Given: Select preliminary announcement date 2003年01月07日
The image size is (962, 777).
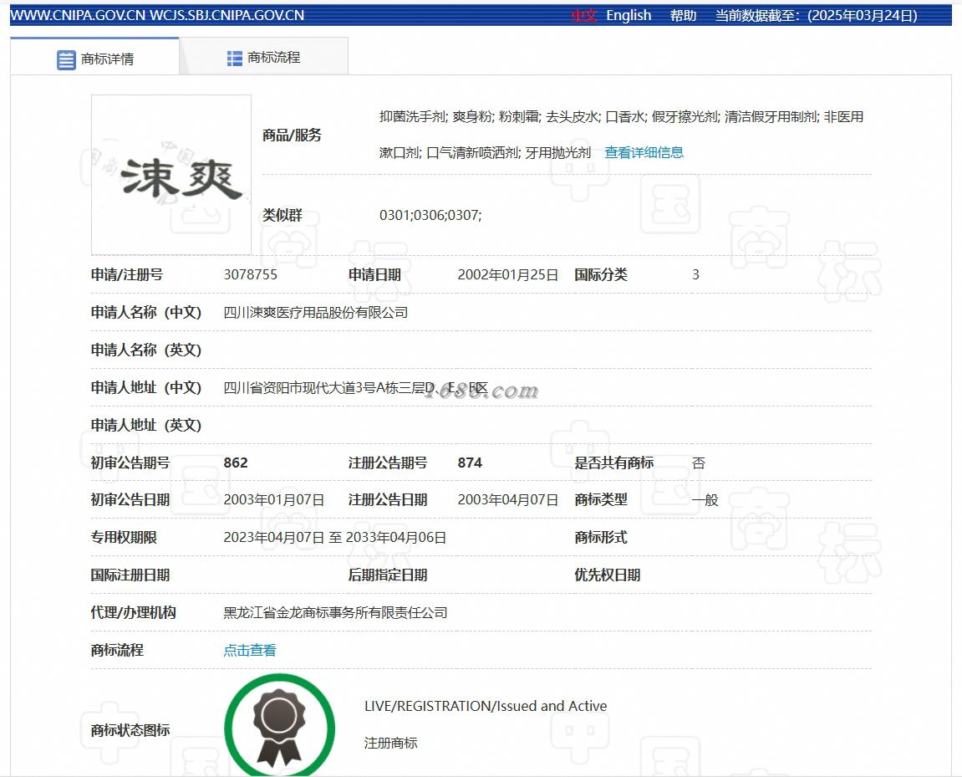Looking at the screenshot, I should point(273,499).
